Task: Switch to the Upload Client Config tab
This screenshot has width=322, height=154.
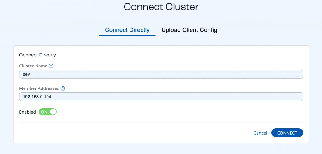Action: pyautogui.click(x=189, y=30)
